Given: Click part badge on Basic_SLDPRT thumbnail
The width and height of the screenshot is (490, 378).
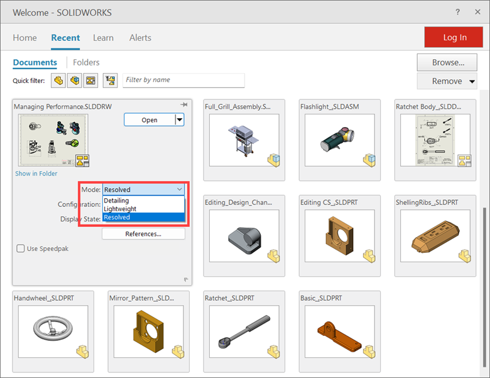Looking at the screenshot, I should coord(369,352).
